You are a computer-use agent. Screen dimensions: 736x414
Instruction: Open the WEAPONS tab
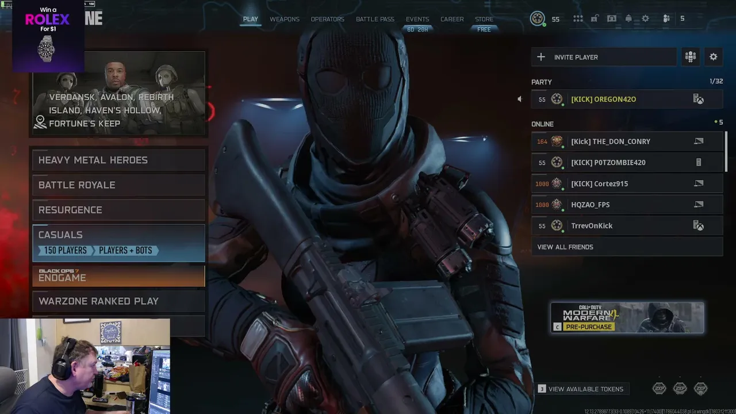pos(285,19)
